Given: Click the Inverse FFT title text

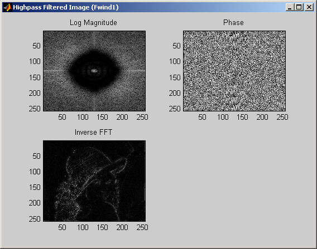Looking at the screenshot, I should click(x=93, y=133).
